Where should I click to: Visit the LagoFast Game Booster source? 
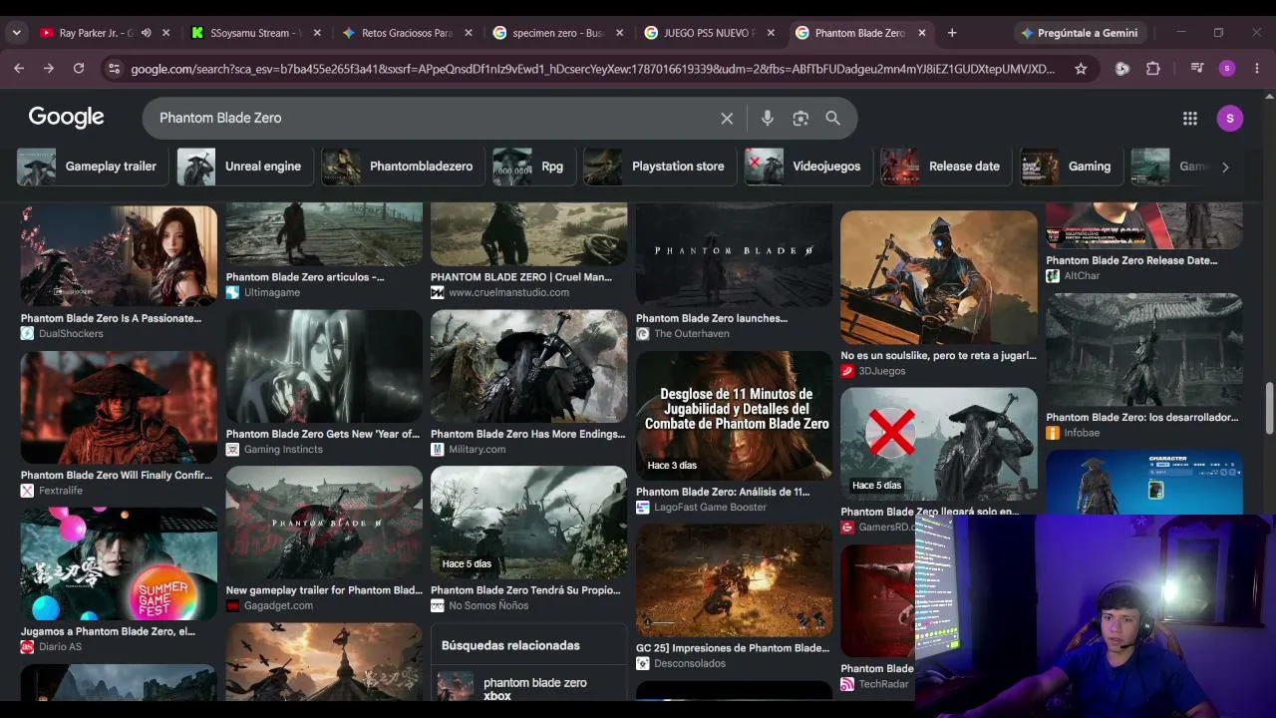click(x=702, y=507)
